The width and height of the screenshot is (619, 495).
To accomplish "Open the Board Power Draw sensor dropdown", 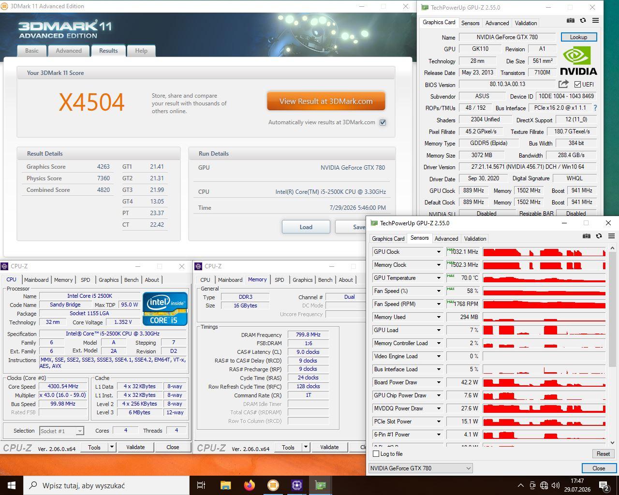I will click(x=439, y=382).
